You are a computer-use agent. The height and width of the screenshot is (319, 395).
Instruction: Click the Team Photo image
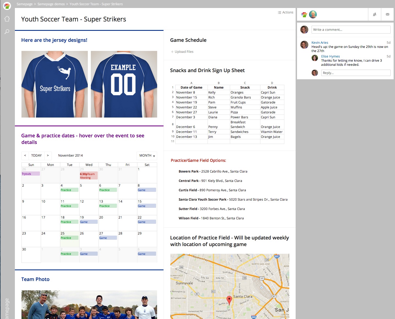pos(89,305)
